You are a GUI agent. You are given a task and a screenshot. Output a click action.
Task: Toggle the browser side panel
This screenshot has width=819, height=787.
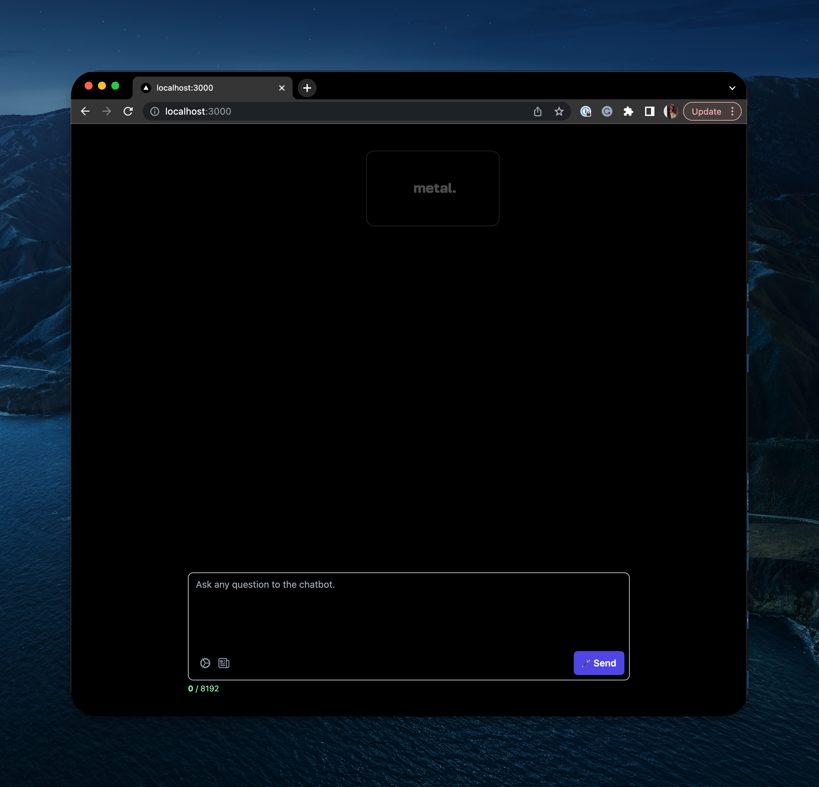pos(649,111)
